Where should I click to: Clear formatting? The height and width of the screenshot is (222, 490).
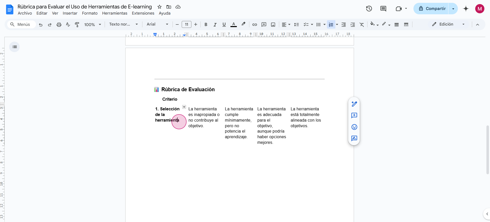coord(362,25)
